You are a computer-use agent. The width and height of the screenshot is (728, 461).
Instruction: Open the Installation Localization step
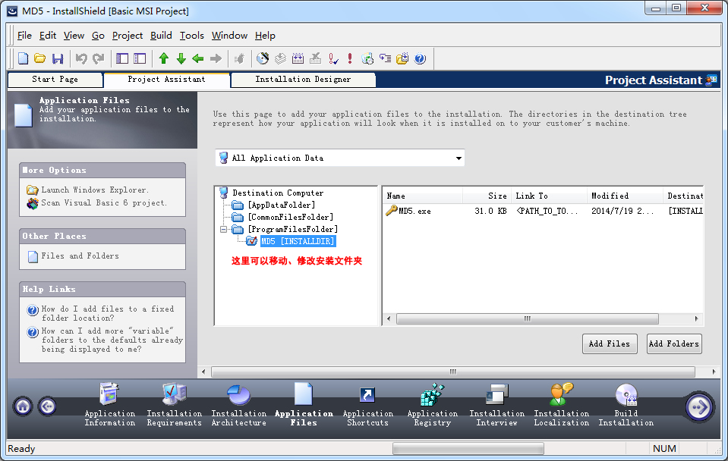tap(561, 404)
